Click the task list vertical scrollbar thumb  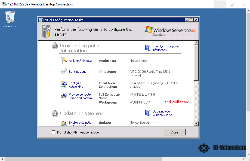coord(196,62)
